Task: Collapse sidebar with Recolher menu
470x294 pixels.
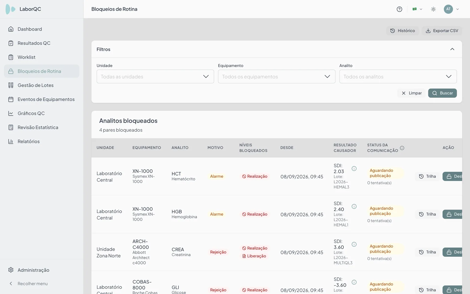Action: pos(42,284)
